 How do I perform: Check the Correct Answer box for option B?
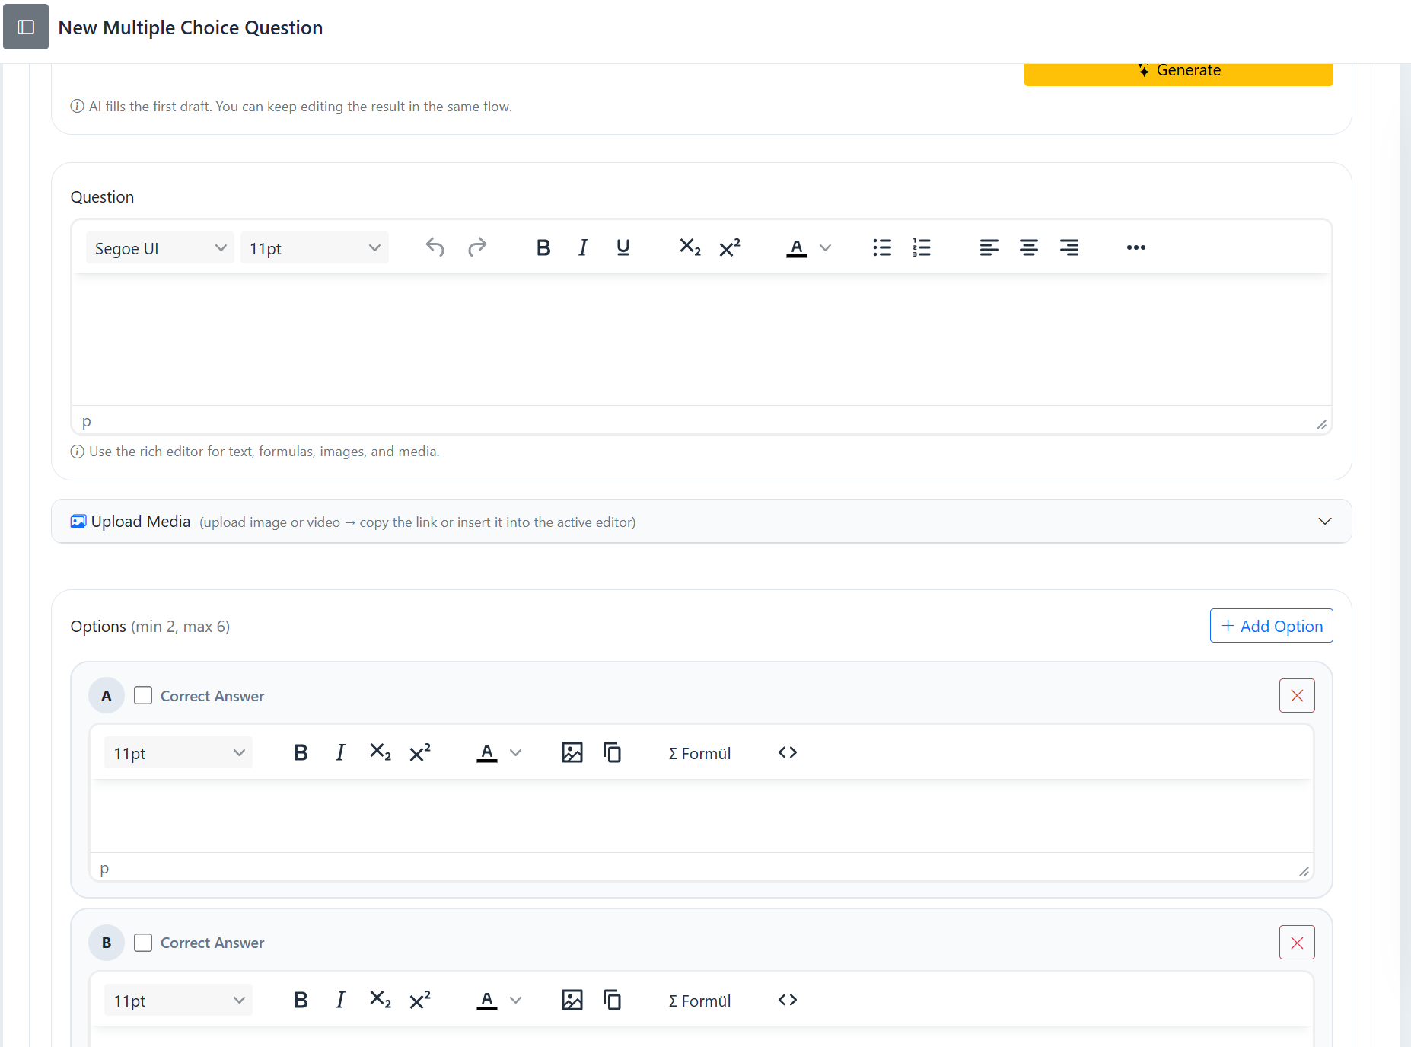tap(143, 943)
